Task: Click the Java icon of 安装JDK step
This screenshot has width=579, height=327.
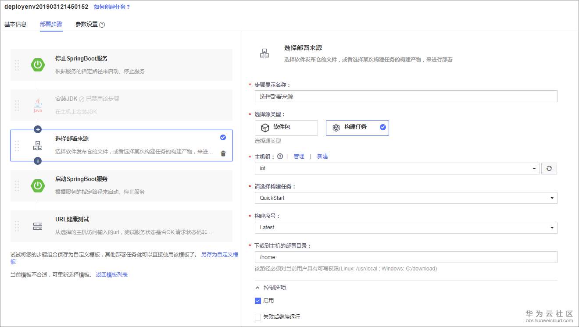Action: point(38,105)
